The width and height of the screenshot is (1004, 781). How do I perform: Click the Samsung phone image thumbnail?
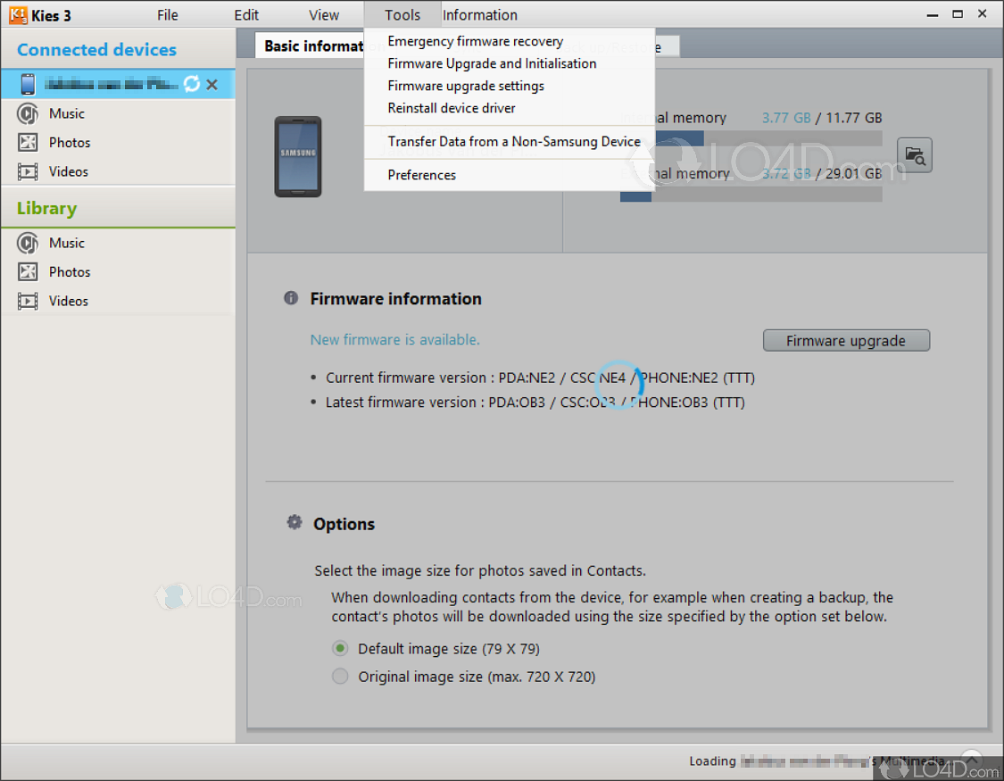pyautogui.click(x=298, y=156)
